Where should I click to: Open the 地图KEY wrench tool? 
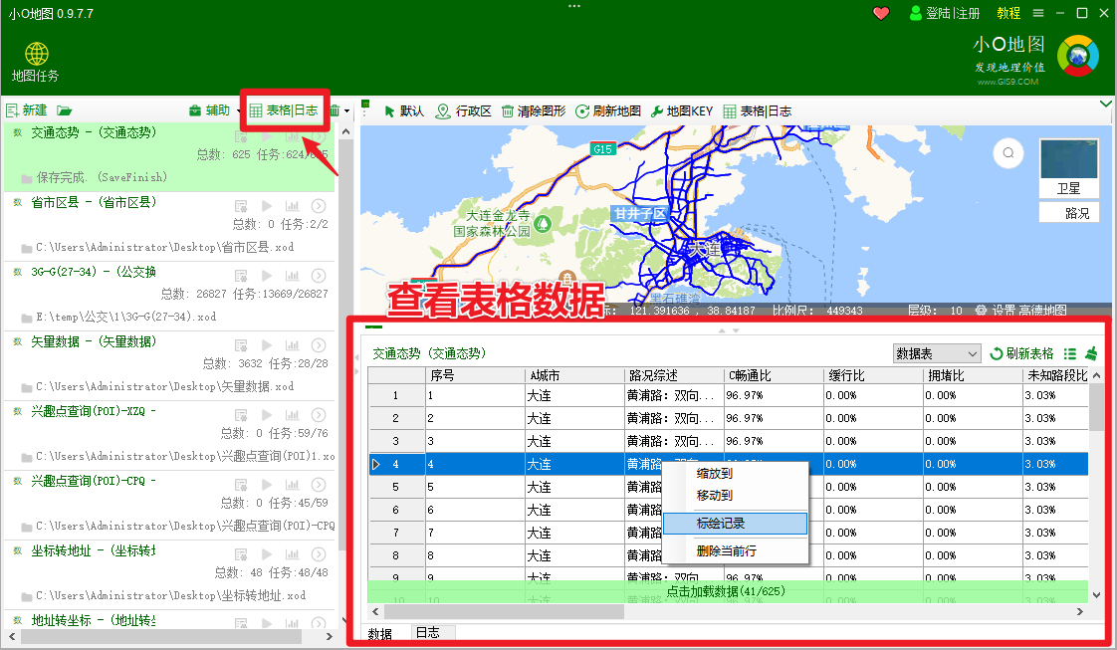[x=682, y=111]
